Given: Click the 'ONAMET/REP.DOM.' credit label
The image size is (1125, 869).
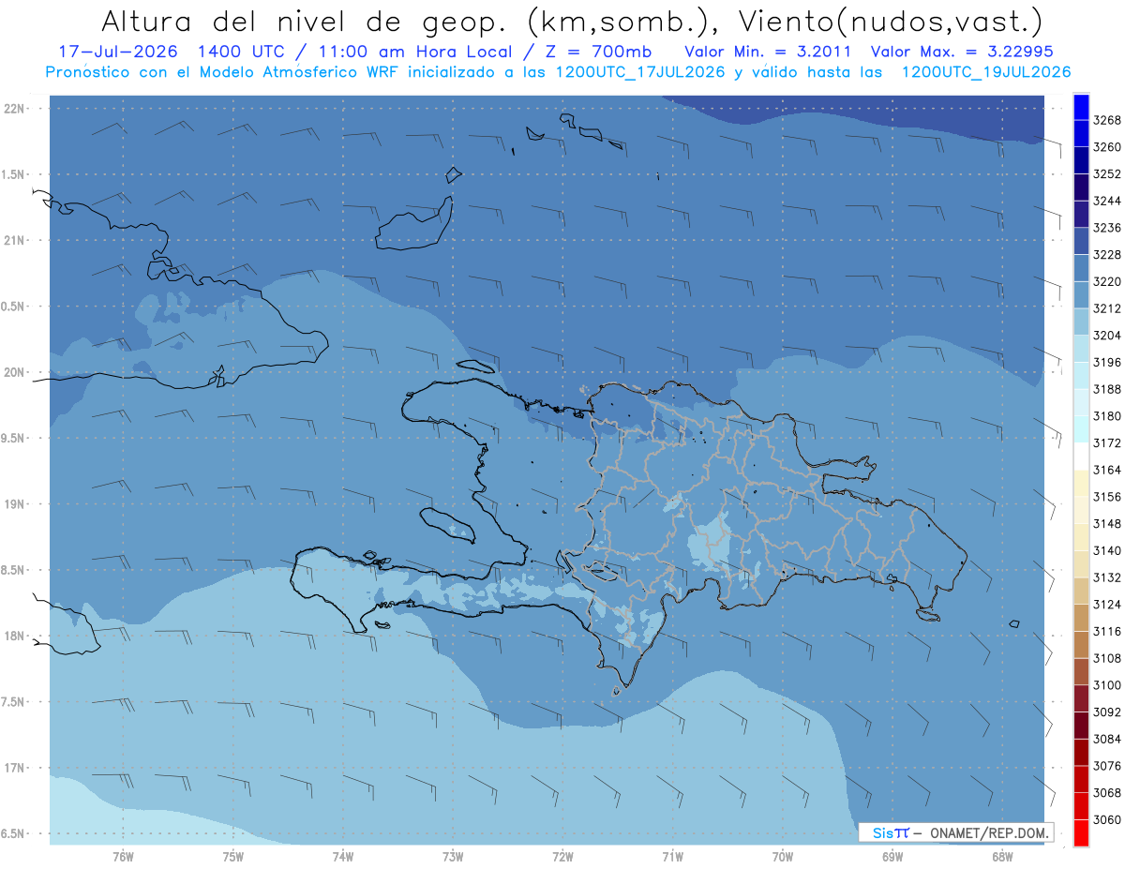Looking at the screenshot, I should [990, 832].
